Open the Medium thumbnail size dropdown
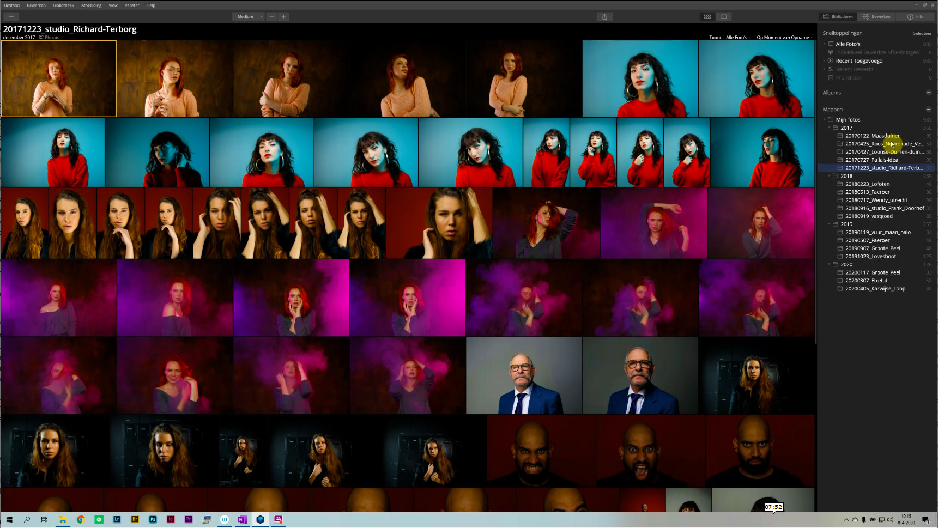The width and height of the screenshot is (938, 528). [x=248, y=16]
